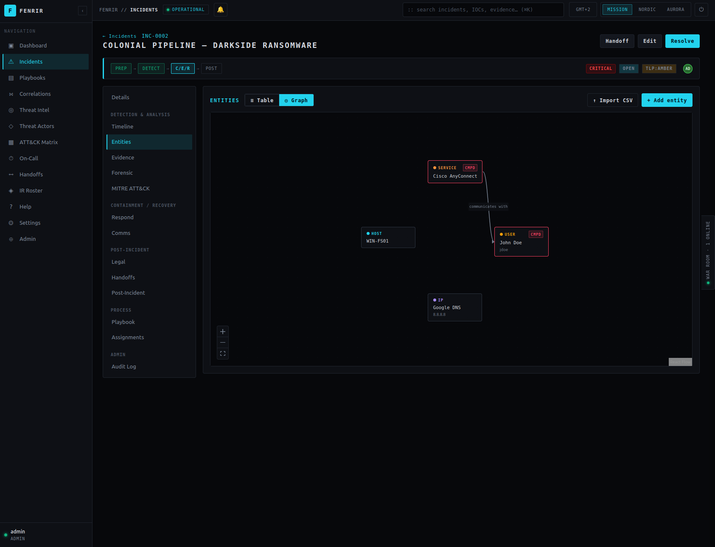715x547 pixels.
Task: Click Import CSV
Action: [x=613, y=100]
